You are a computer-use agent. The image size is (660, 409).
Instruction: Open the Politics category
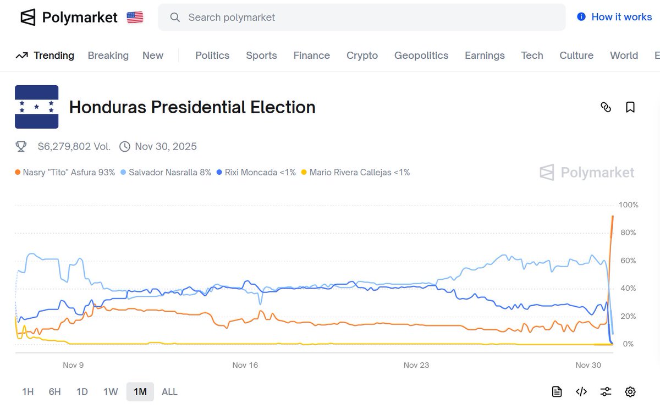pos(212,56)
